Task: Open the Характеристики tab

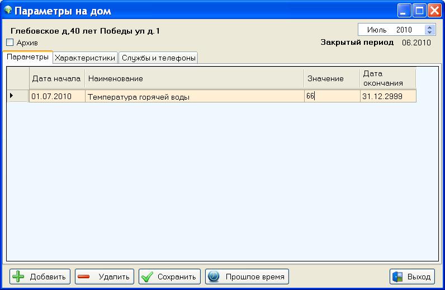Action: pyautogui.click(x=85, y=58)
